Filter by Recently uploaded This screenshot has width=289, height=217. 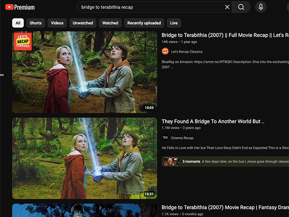144,23
